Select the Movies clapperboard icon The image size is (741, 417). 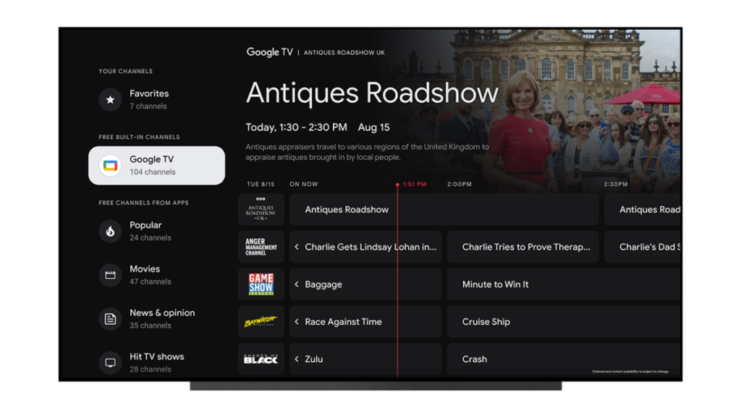[110, 275]
